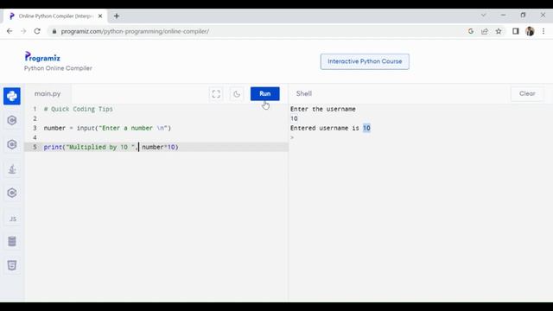Screen dimensions: 553x311
Task: Toggle fullscreen editor mode icon
Action: [216, 94]
